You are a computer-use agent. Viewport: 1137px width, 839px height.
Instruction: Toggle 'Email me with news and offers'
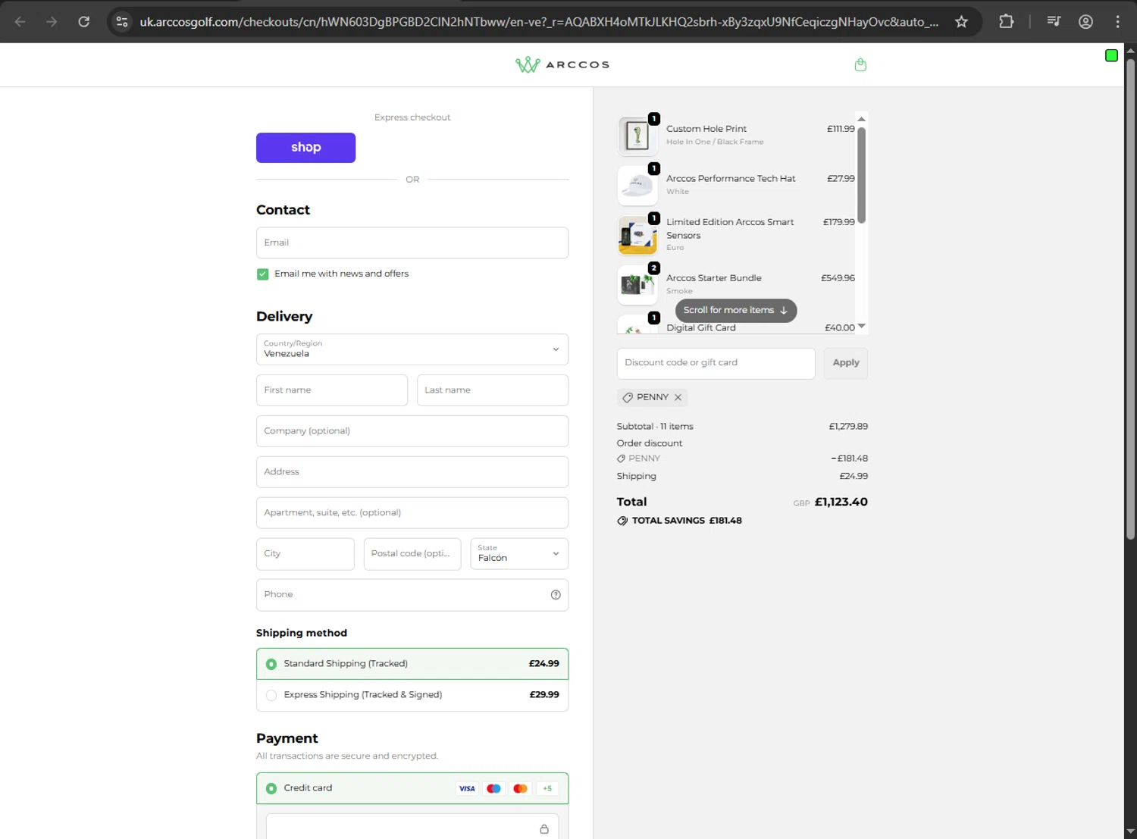click(262, 274)
